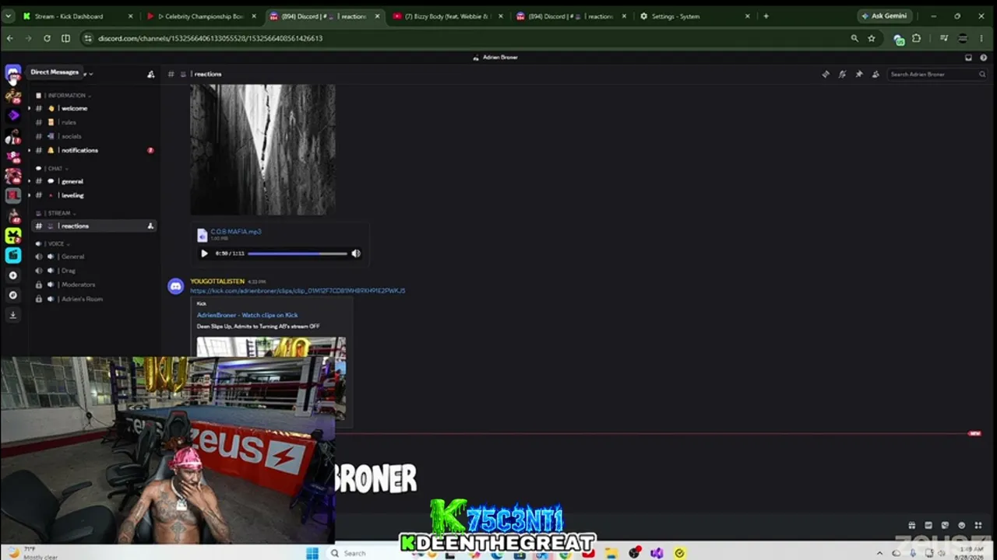Open notification settings bell in channel header
This screenshot has height=560, width=997.
click(842, 74)
